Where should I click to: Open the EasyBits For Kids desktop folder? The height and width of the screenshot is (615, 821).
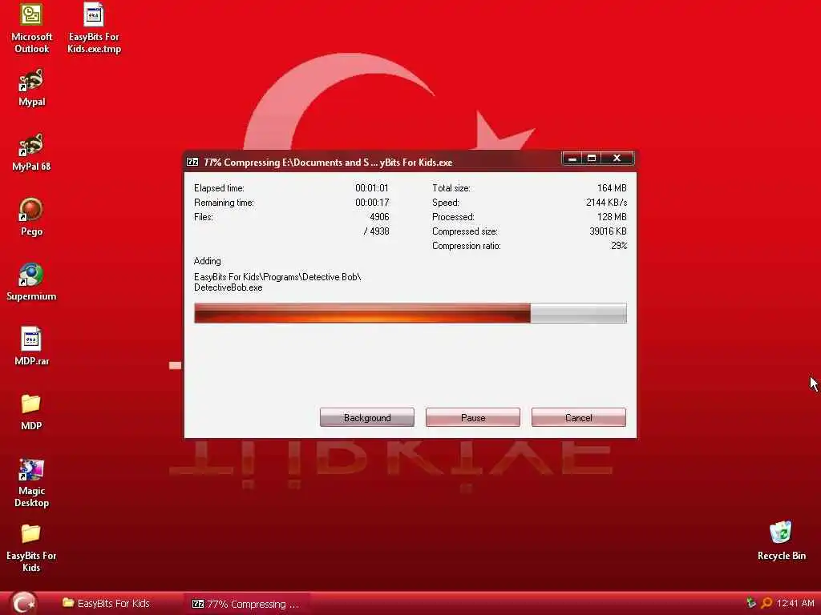coord(31,548)
